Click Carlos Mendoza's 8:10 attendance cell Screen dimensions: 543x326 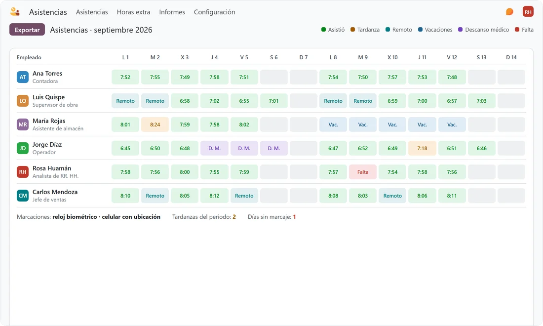point(125,196)
